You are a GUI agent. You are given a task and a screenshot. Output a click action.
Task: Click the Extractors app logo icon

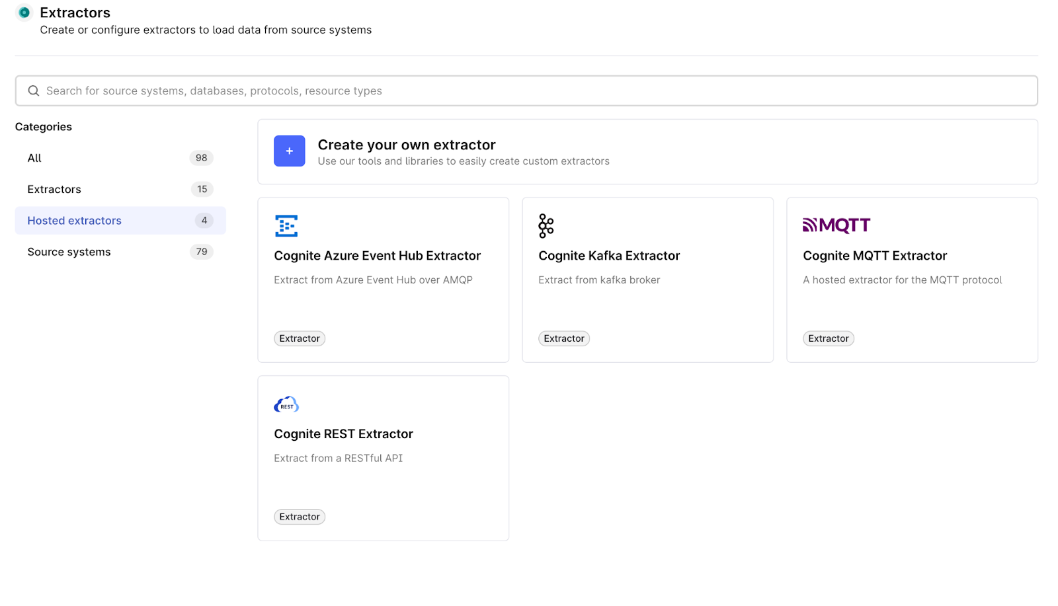pos(24,13)
